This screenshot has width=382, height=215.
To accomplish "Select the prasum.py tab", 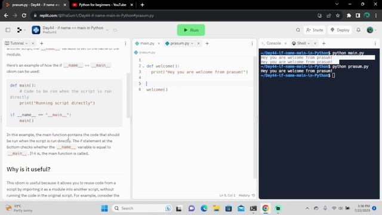I will click(x=179, y=44).
